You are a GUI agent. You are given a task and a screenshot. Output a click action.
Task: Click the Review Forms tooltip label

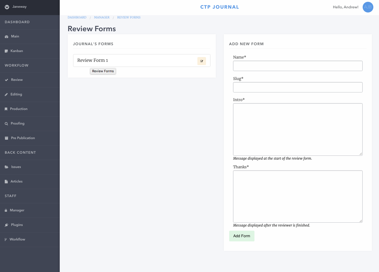[103, 71]
